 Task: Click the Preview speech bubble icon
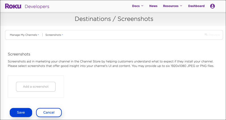point(206,35)
